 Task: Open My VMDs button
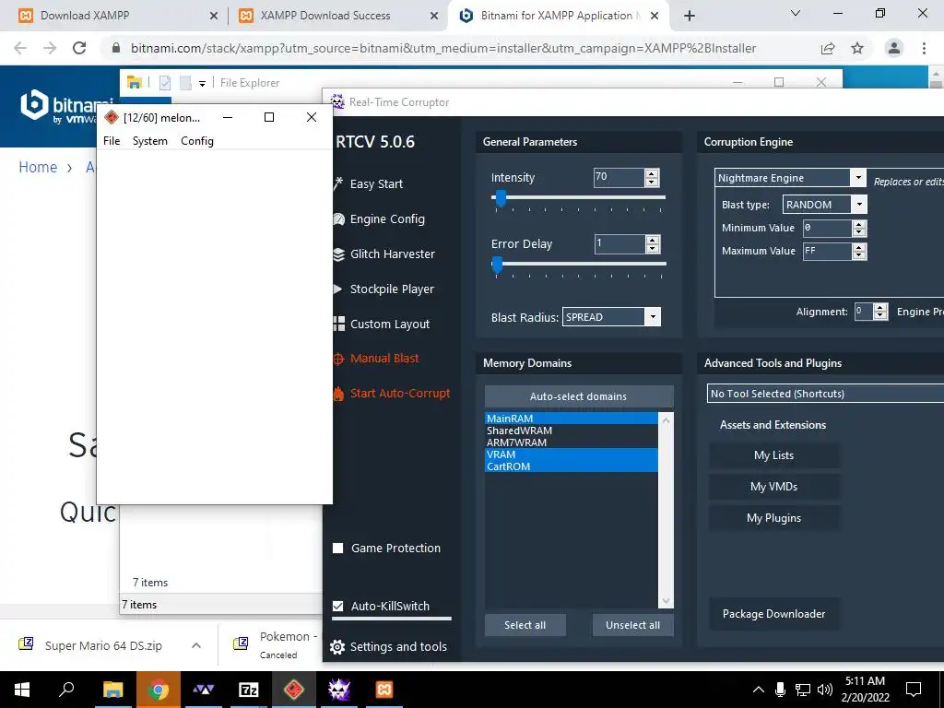pyautogui.click(x=774, y=487)
